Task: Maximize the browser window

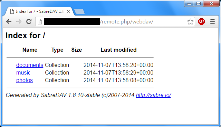Action: point(199,3)
